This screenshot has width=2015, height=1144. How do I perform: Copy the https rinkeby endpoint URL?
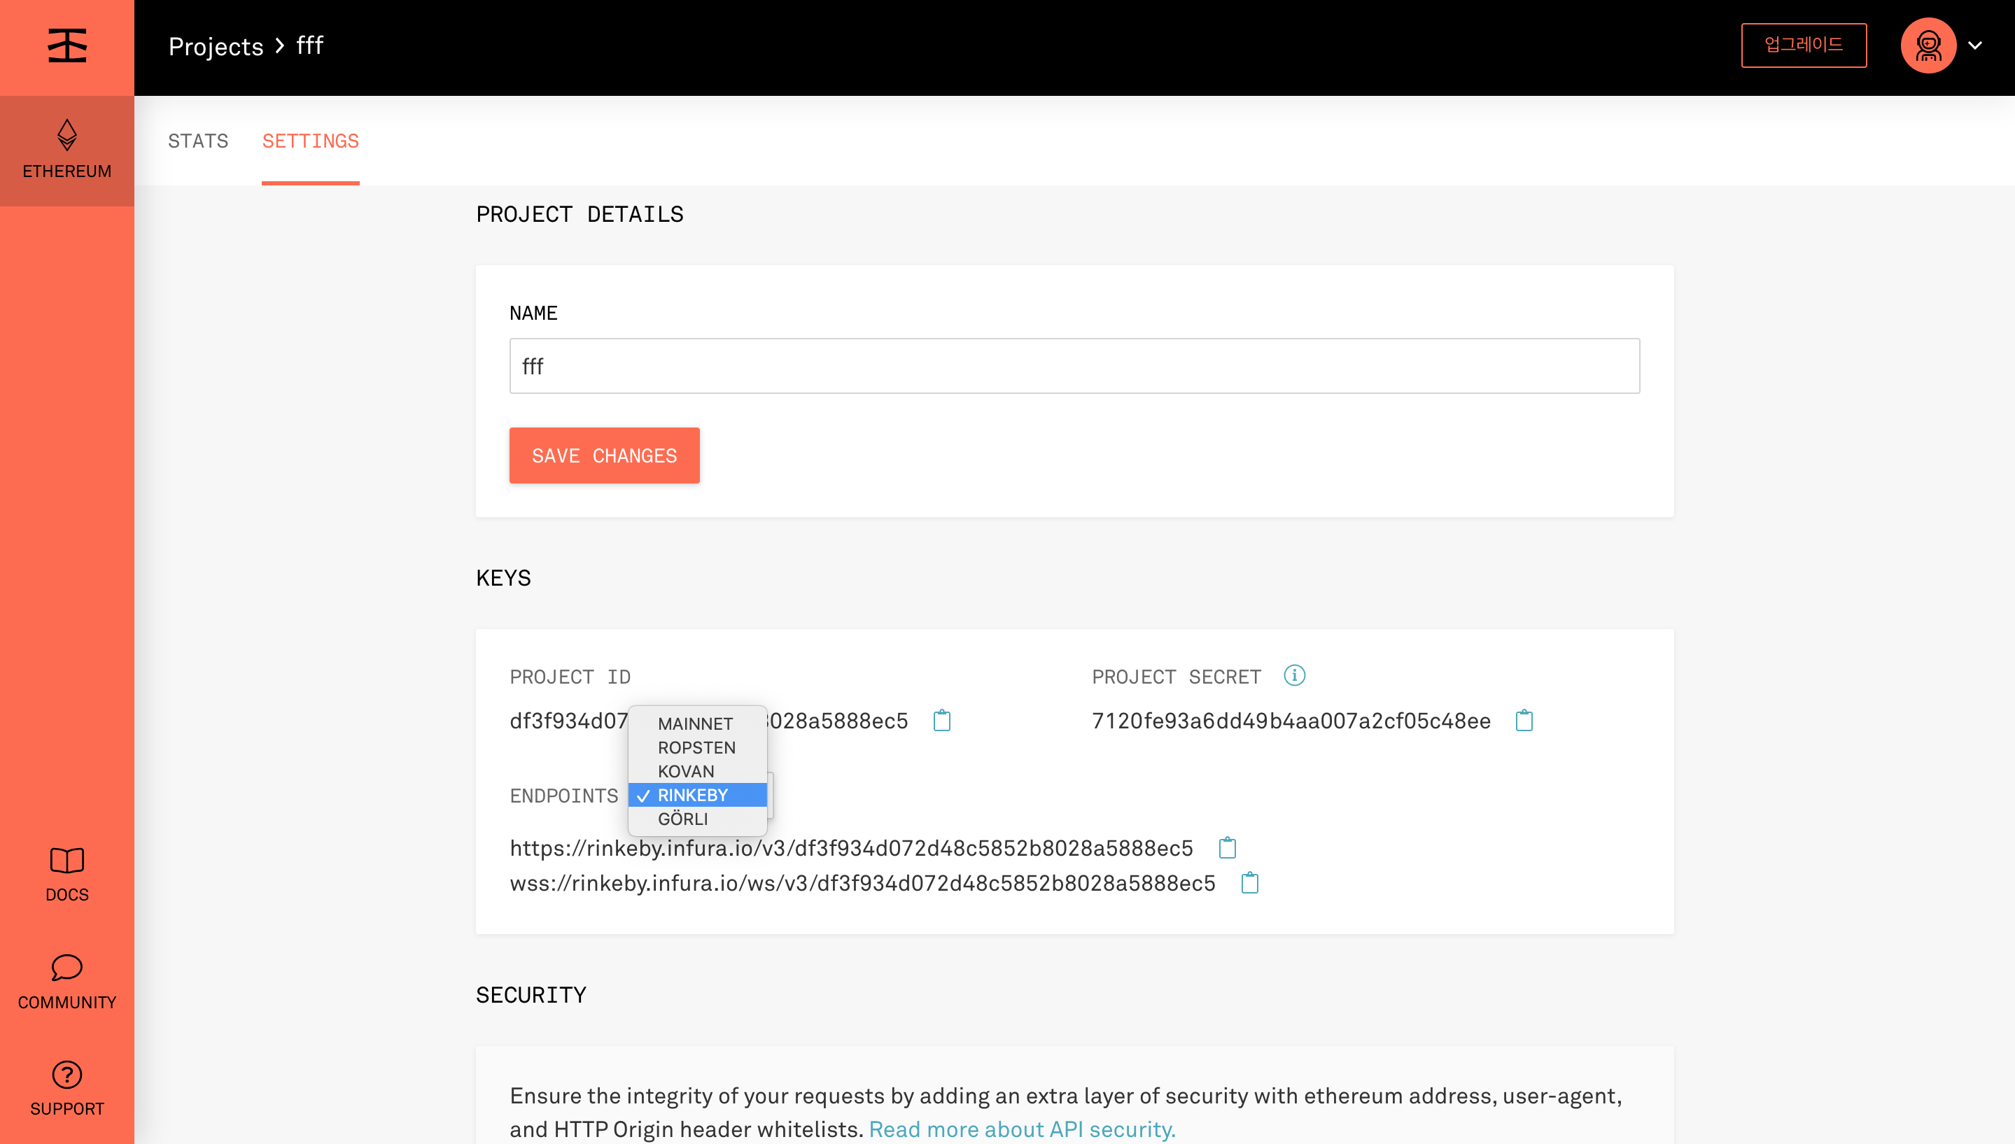1227,848
